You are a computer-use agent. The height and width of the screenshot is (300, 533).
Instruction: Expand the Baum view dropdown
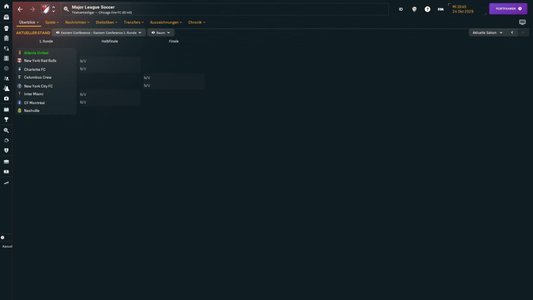[x=160, y=33]
